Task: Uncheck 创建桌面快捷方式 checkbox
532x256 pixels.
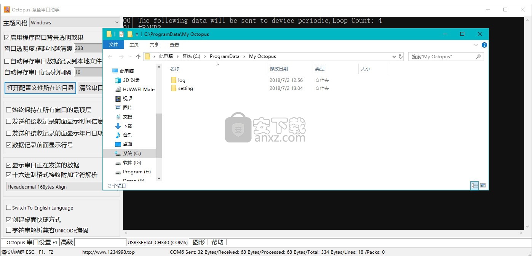Action: 9,220
